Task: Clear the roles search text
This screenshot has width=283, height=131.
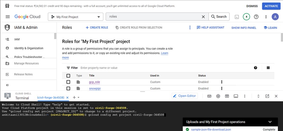Action: 203,17
